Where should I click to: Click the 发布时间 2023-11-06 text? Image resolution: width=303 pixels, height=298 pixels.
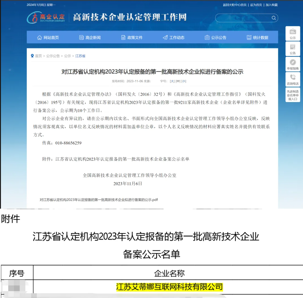127,81
